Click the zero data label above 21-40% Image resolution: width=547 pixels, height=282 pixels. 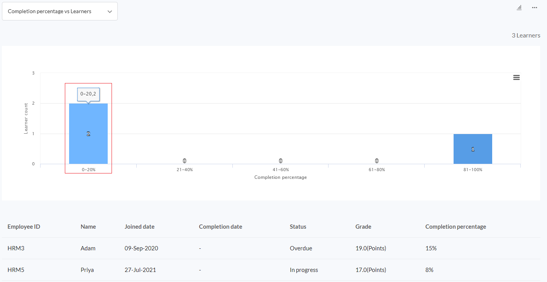click(x=185, y=161)
